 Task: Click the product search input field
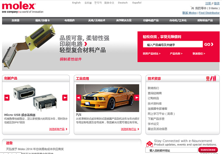(173, 44)
